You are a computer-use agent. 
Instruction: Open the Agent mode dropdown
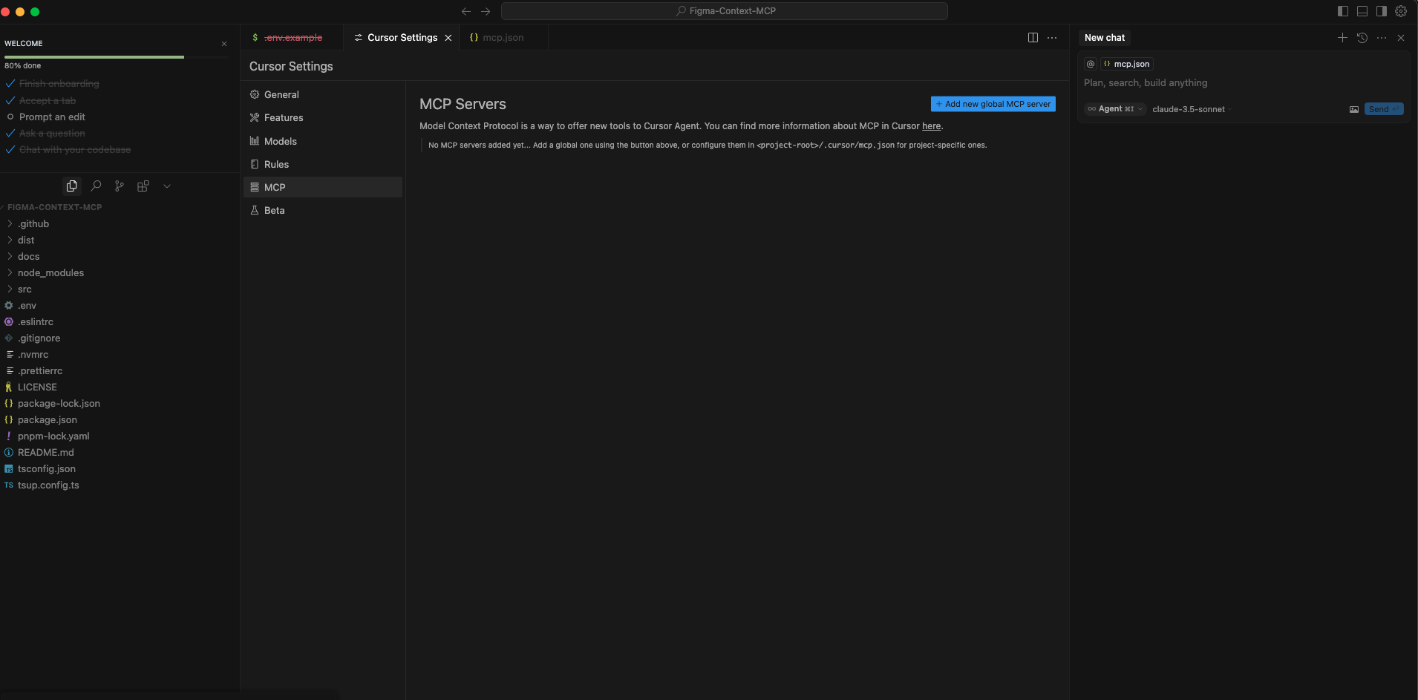tap(1115, 109)
